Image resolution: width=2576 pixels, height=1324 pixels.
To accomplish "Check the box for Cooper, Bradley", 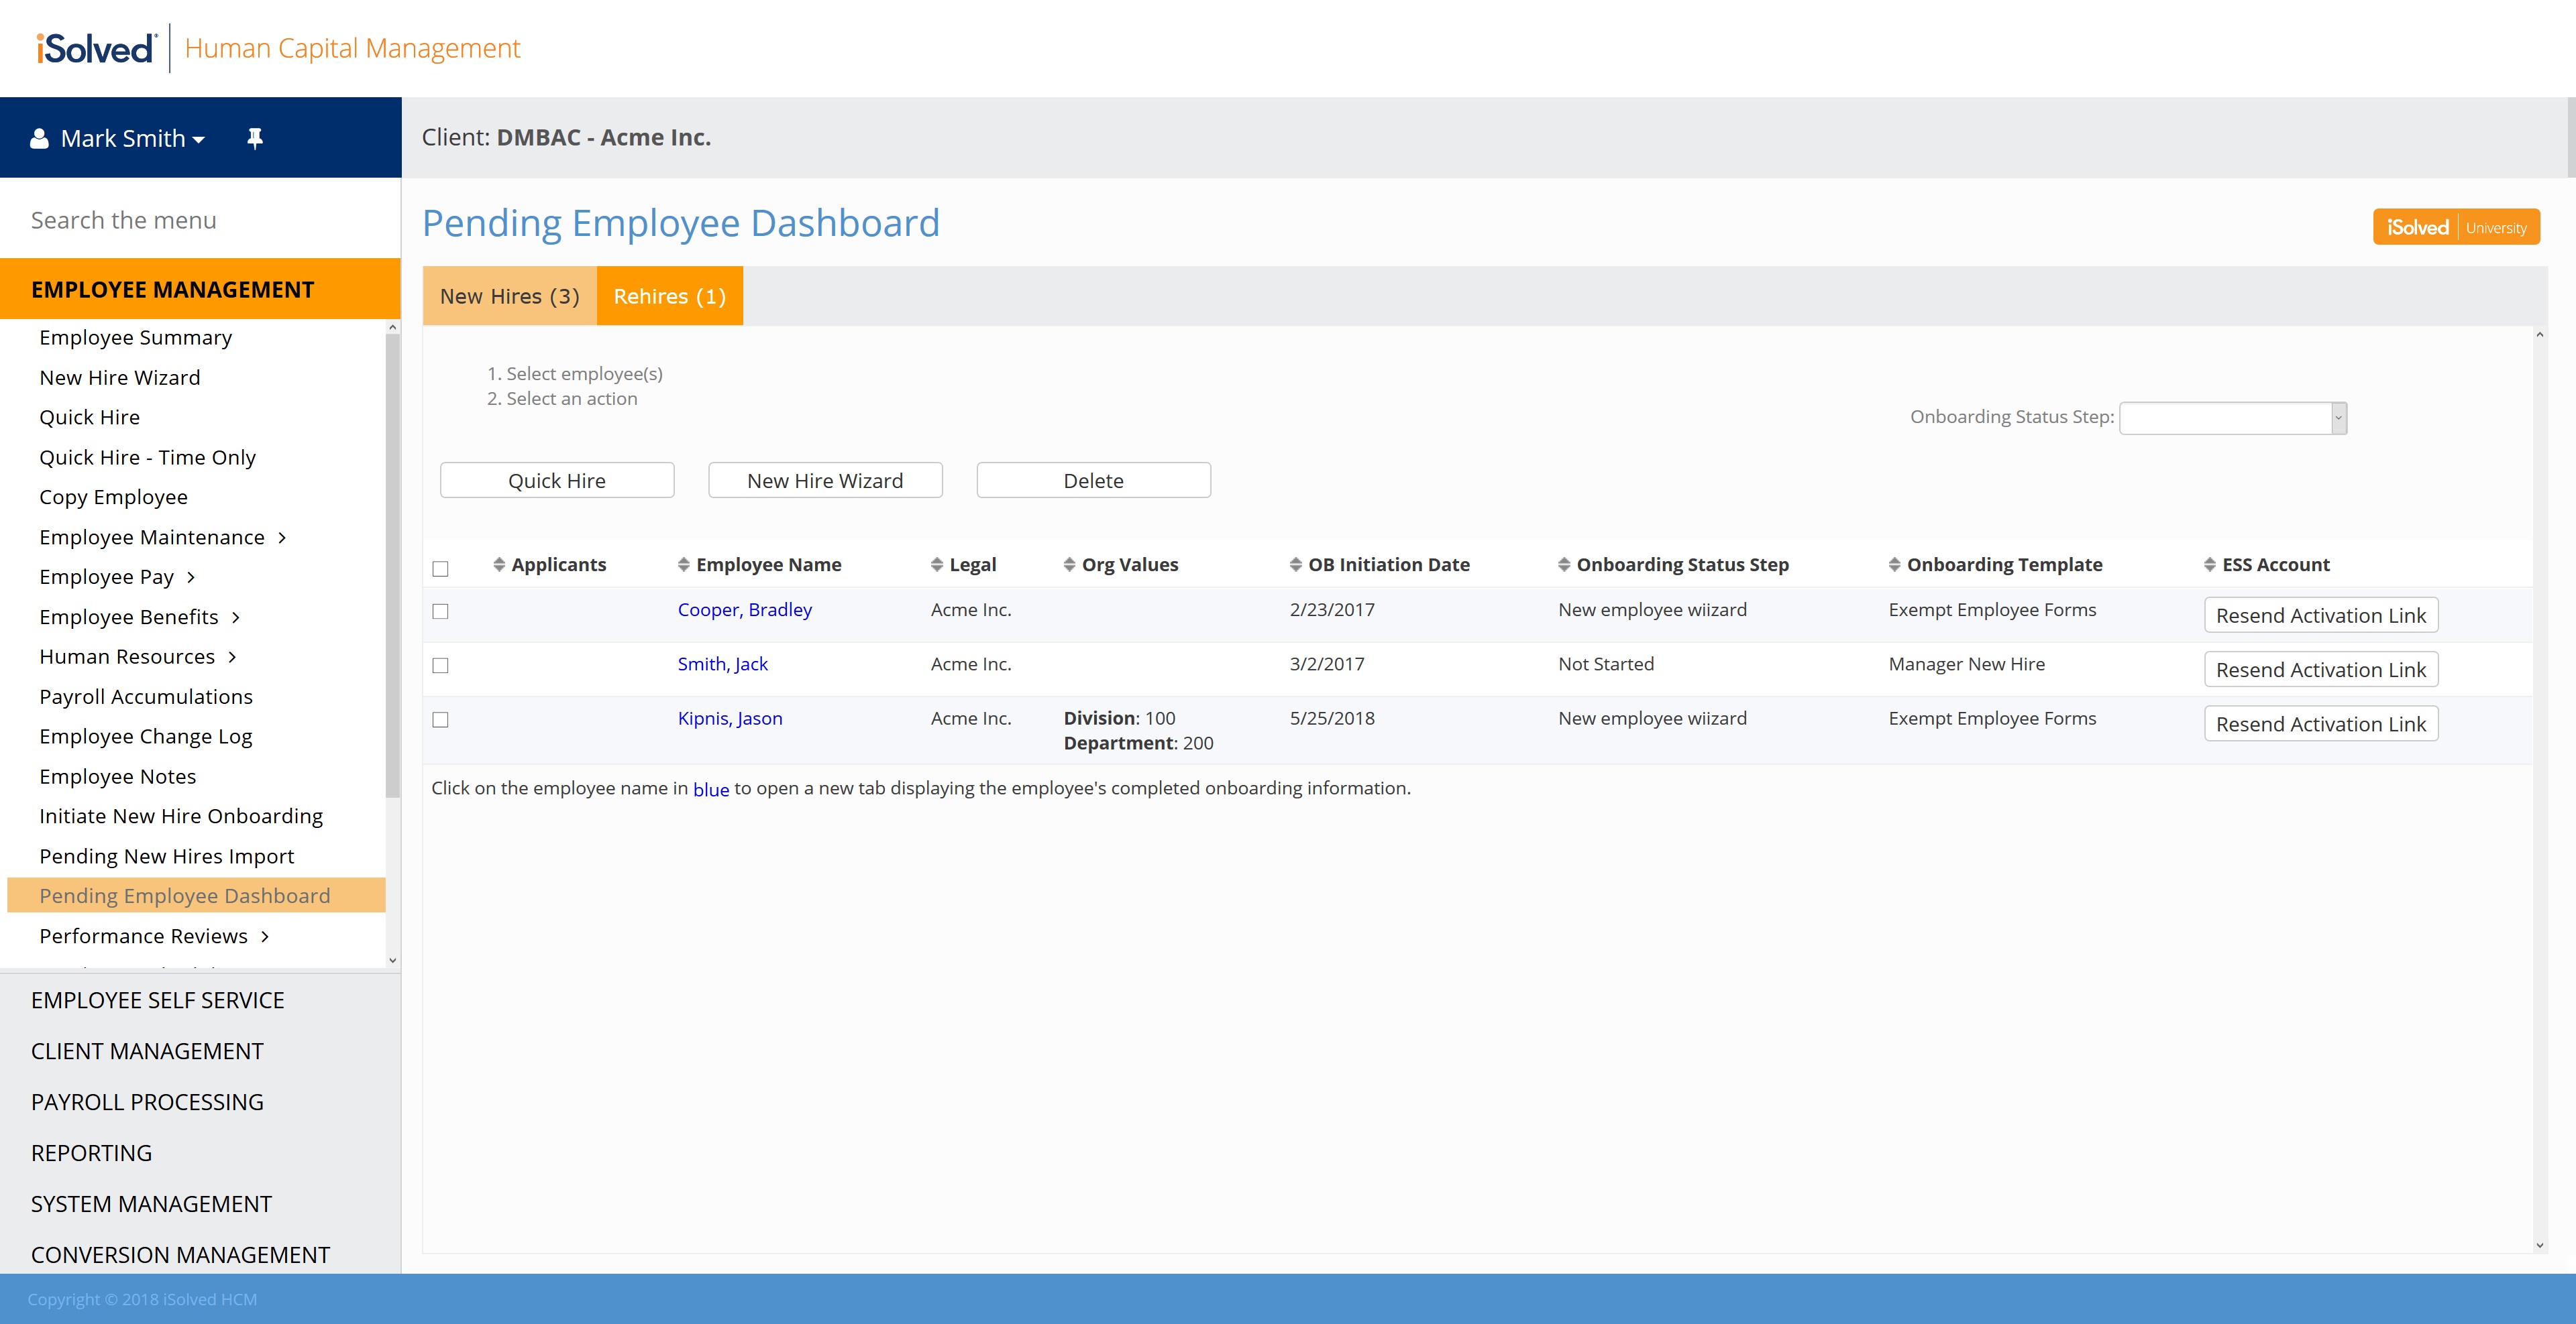I will (440, 611).
